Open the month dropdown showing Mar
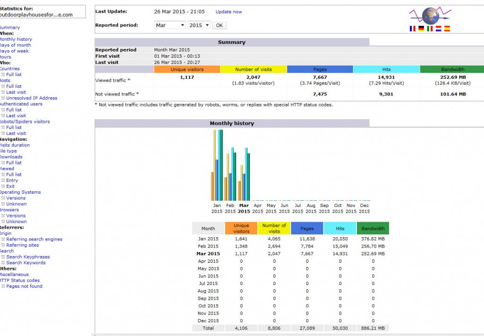The height and width of the screenshot is (336, 484). coord(170,25)
